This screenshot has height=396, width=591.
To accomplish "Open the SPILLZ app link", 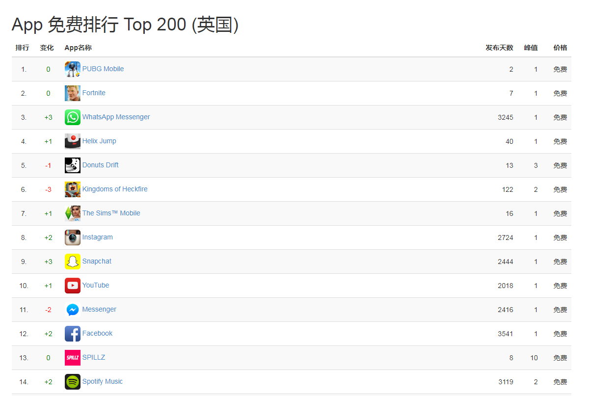I will [x=94, y=357].
